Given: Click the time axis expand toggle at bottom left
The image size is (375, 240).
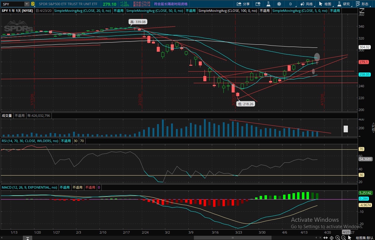Looking at the screenshot, I should (27, 238).
